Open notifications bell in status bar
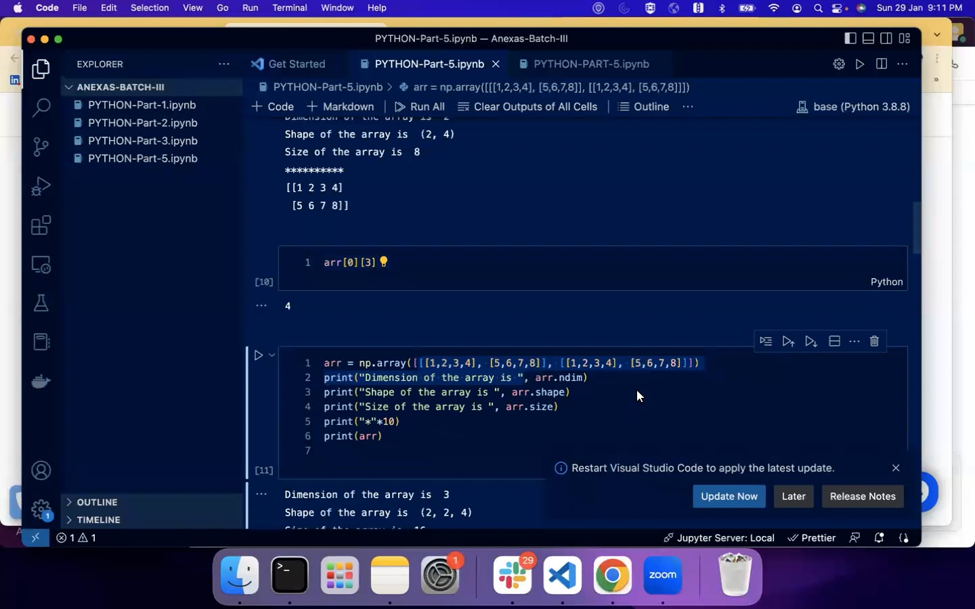Screen dimensions: 975x609 tap(879, 538)
